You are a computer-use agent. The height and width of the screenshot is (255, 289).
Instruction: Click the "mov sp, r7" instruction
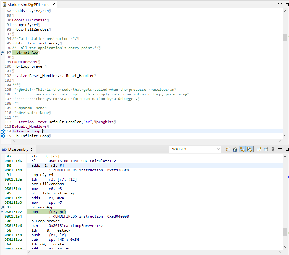(x=47, y=203)
